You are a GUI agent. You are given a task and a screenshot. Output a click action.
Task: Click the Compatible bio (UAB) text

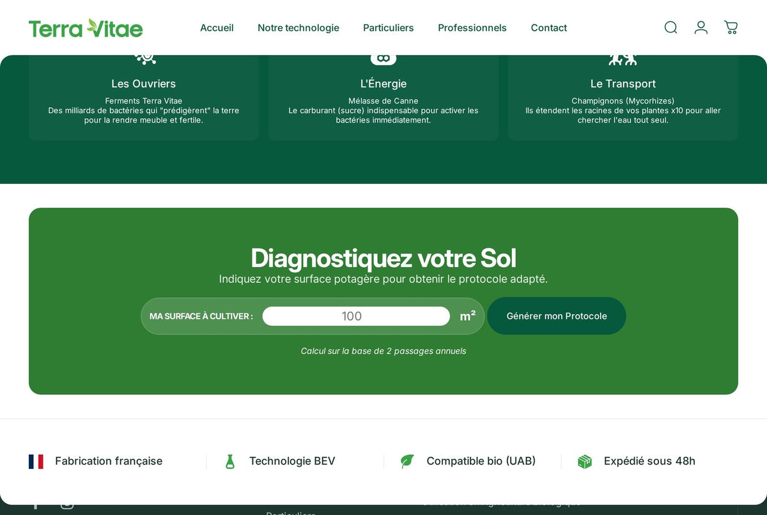pos(481,461)
